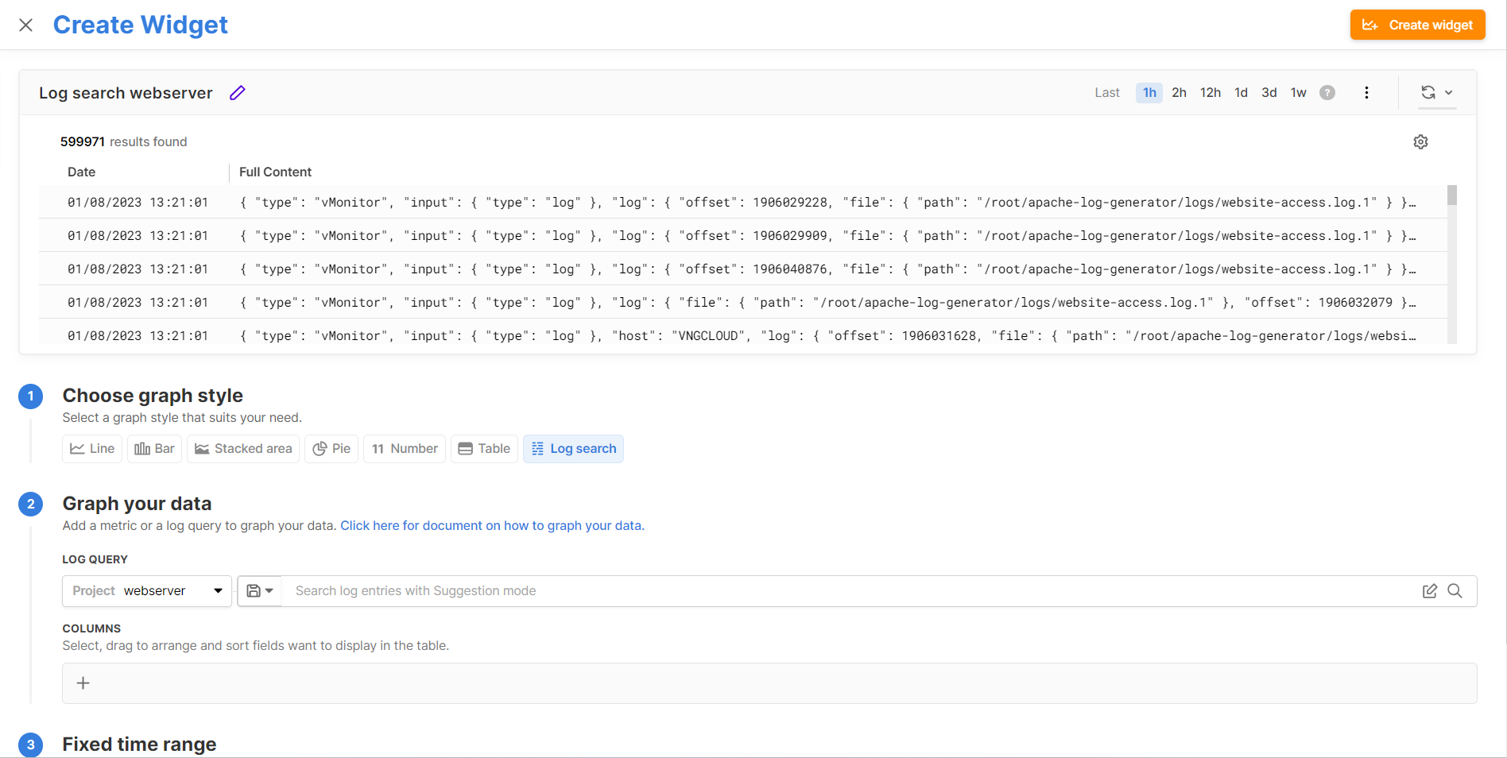
Task: Add a column with plus icon
Action: pyautogui.click(x=83, y=683)
